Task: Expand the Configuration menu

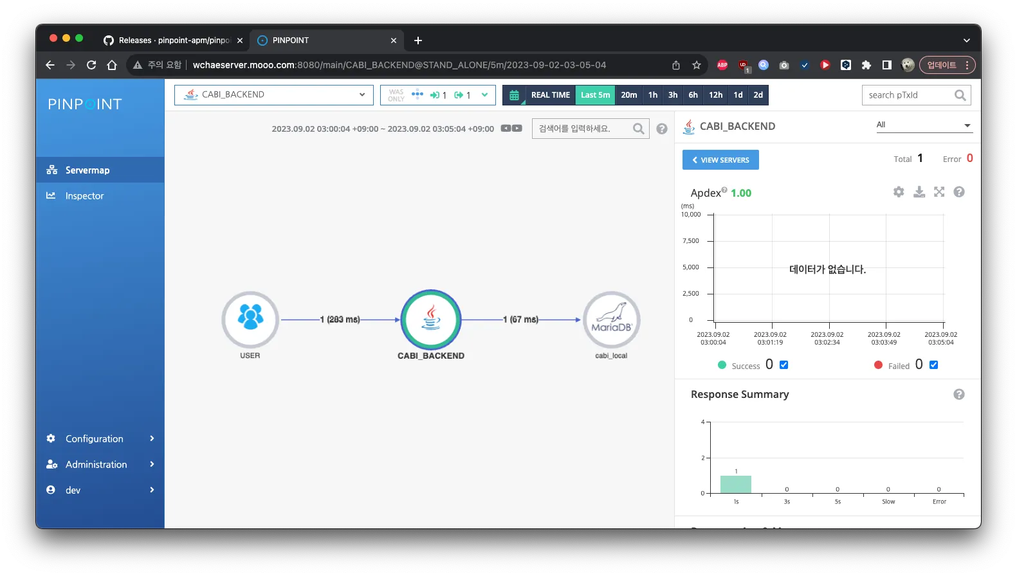Action: point(100,438)
